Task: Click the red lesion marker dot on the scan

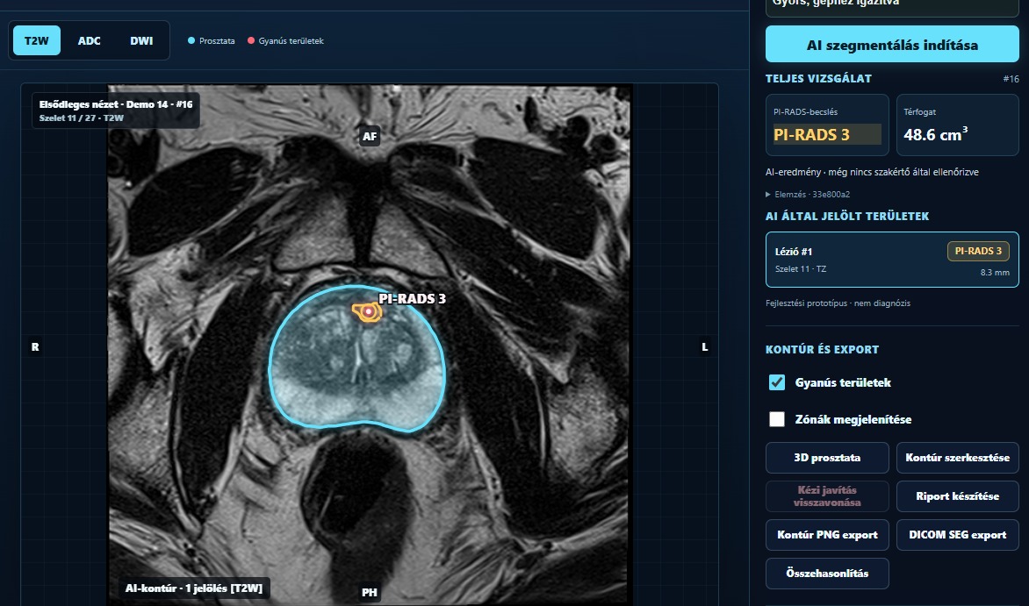Action: [x=370, y=312]
